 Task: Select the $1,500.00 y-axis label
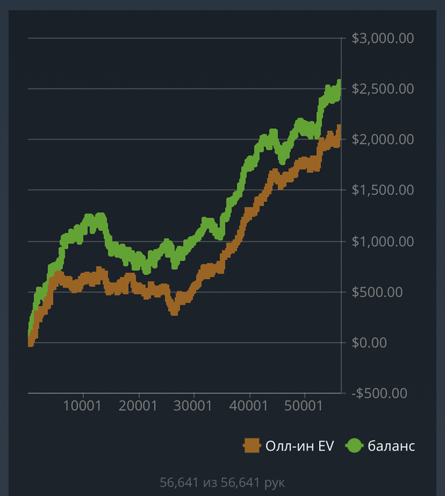383,190
